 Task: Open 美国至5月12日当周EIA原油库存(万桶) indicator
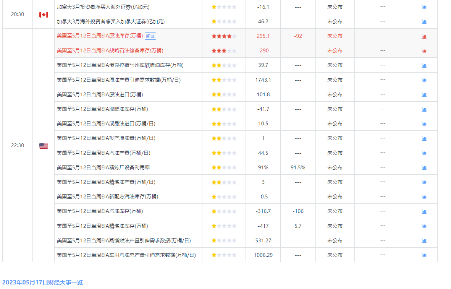(x=100, y=36)
